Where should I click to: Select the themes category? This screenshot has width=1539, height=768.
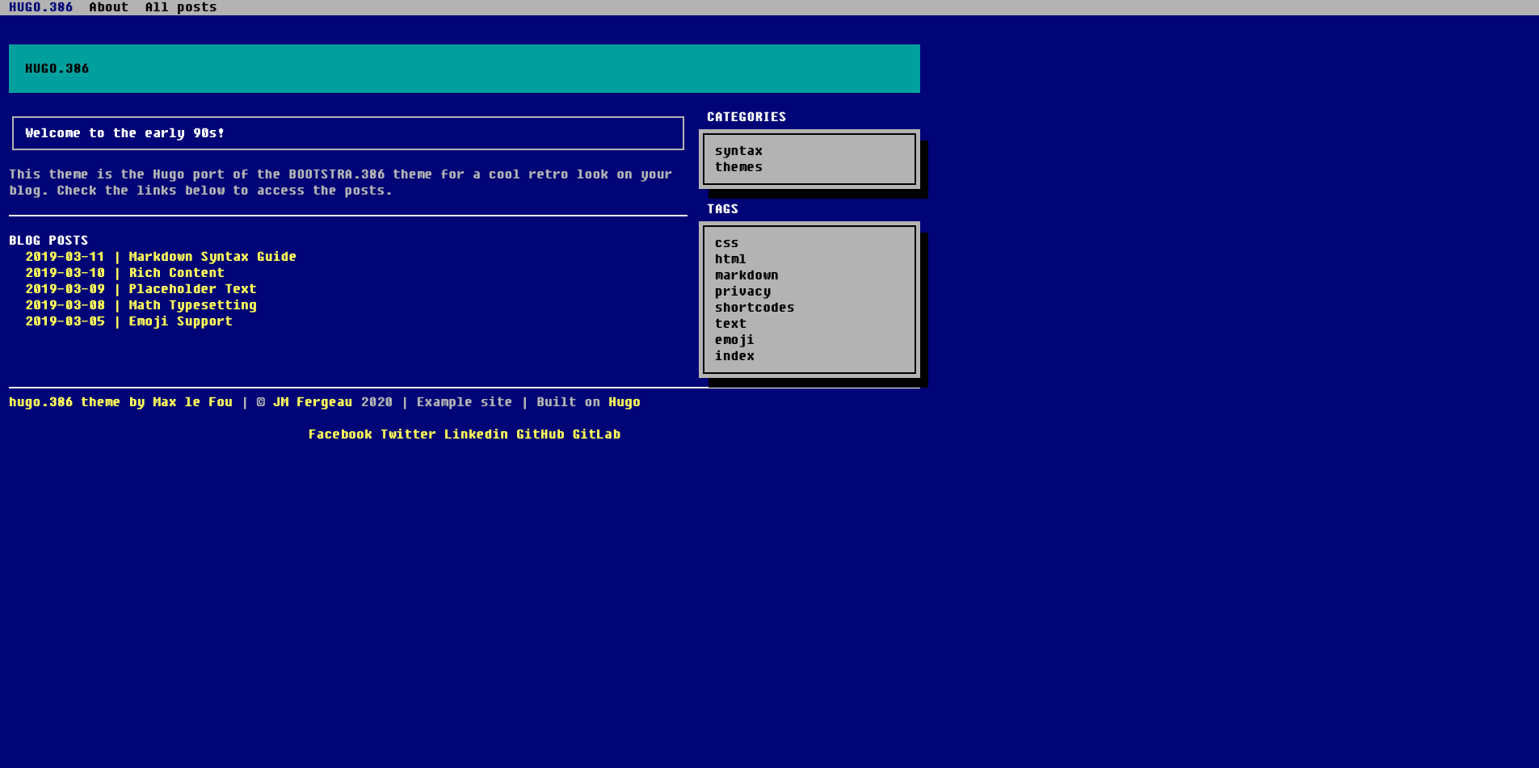point(738,167)
